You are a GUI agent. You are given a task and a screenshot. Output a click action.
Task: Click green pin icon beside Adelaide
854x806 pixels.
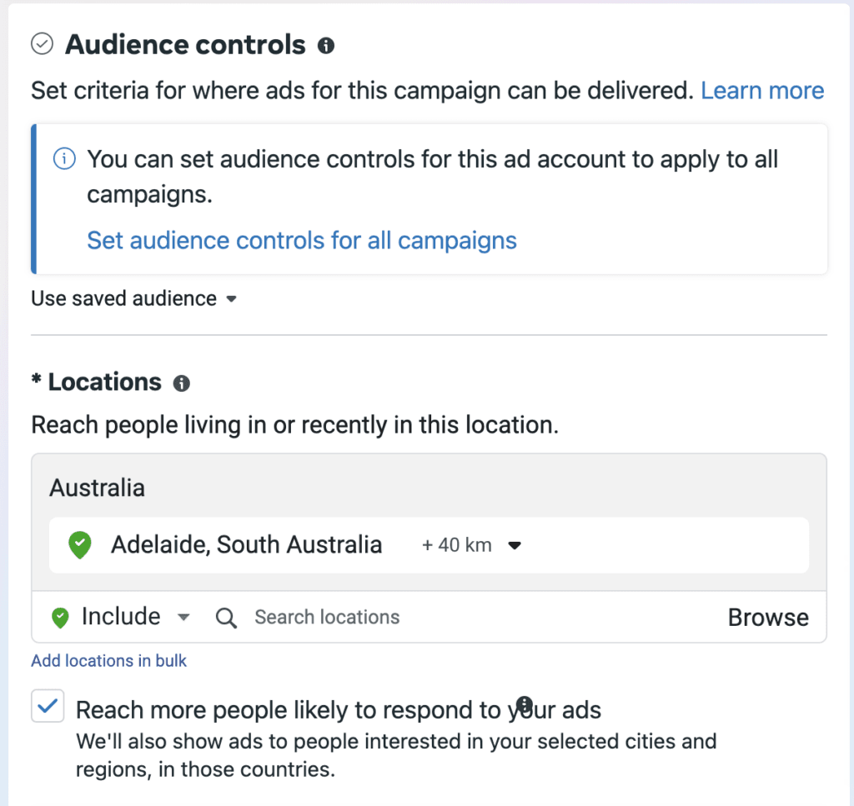pos(79,546)
